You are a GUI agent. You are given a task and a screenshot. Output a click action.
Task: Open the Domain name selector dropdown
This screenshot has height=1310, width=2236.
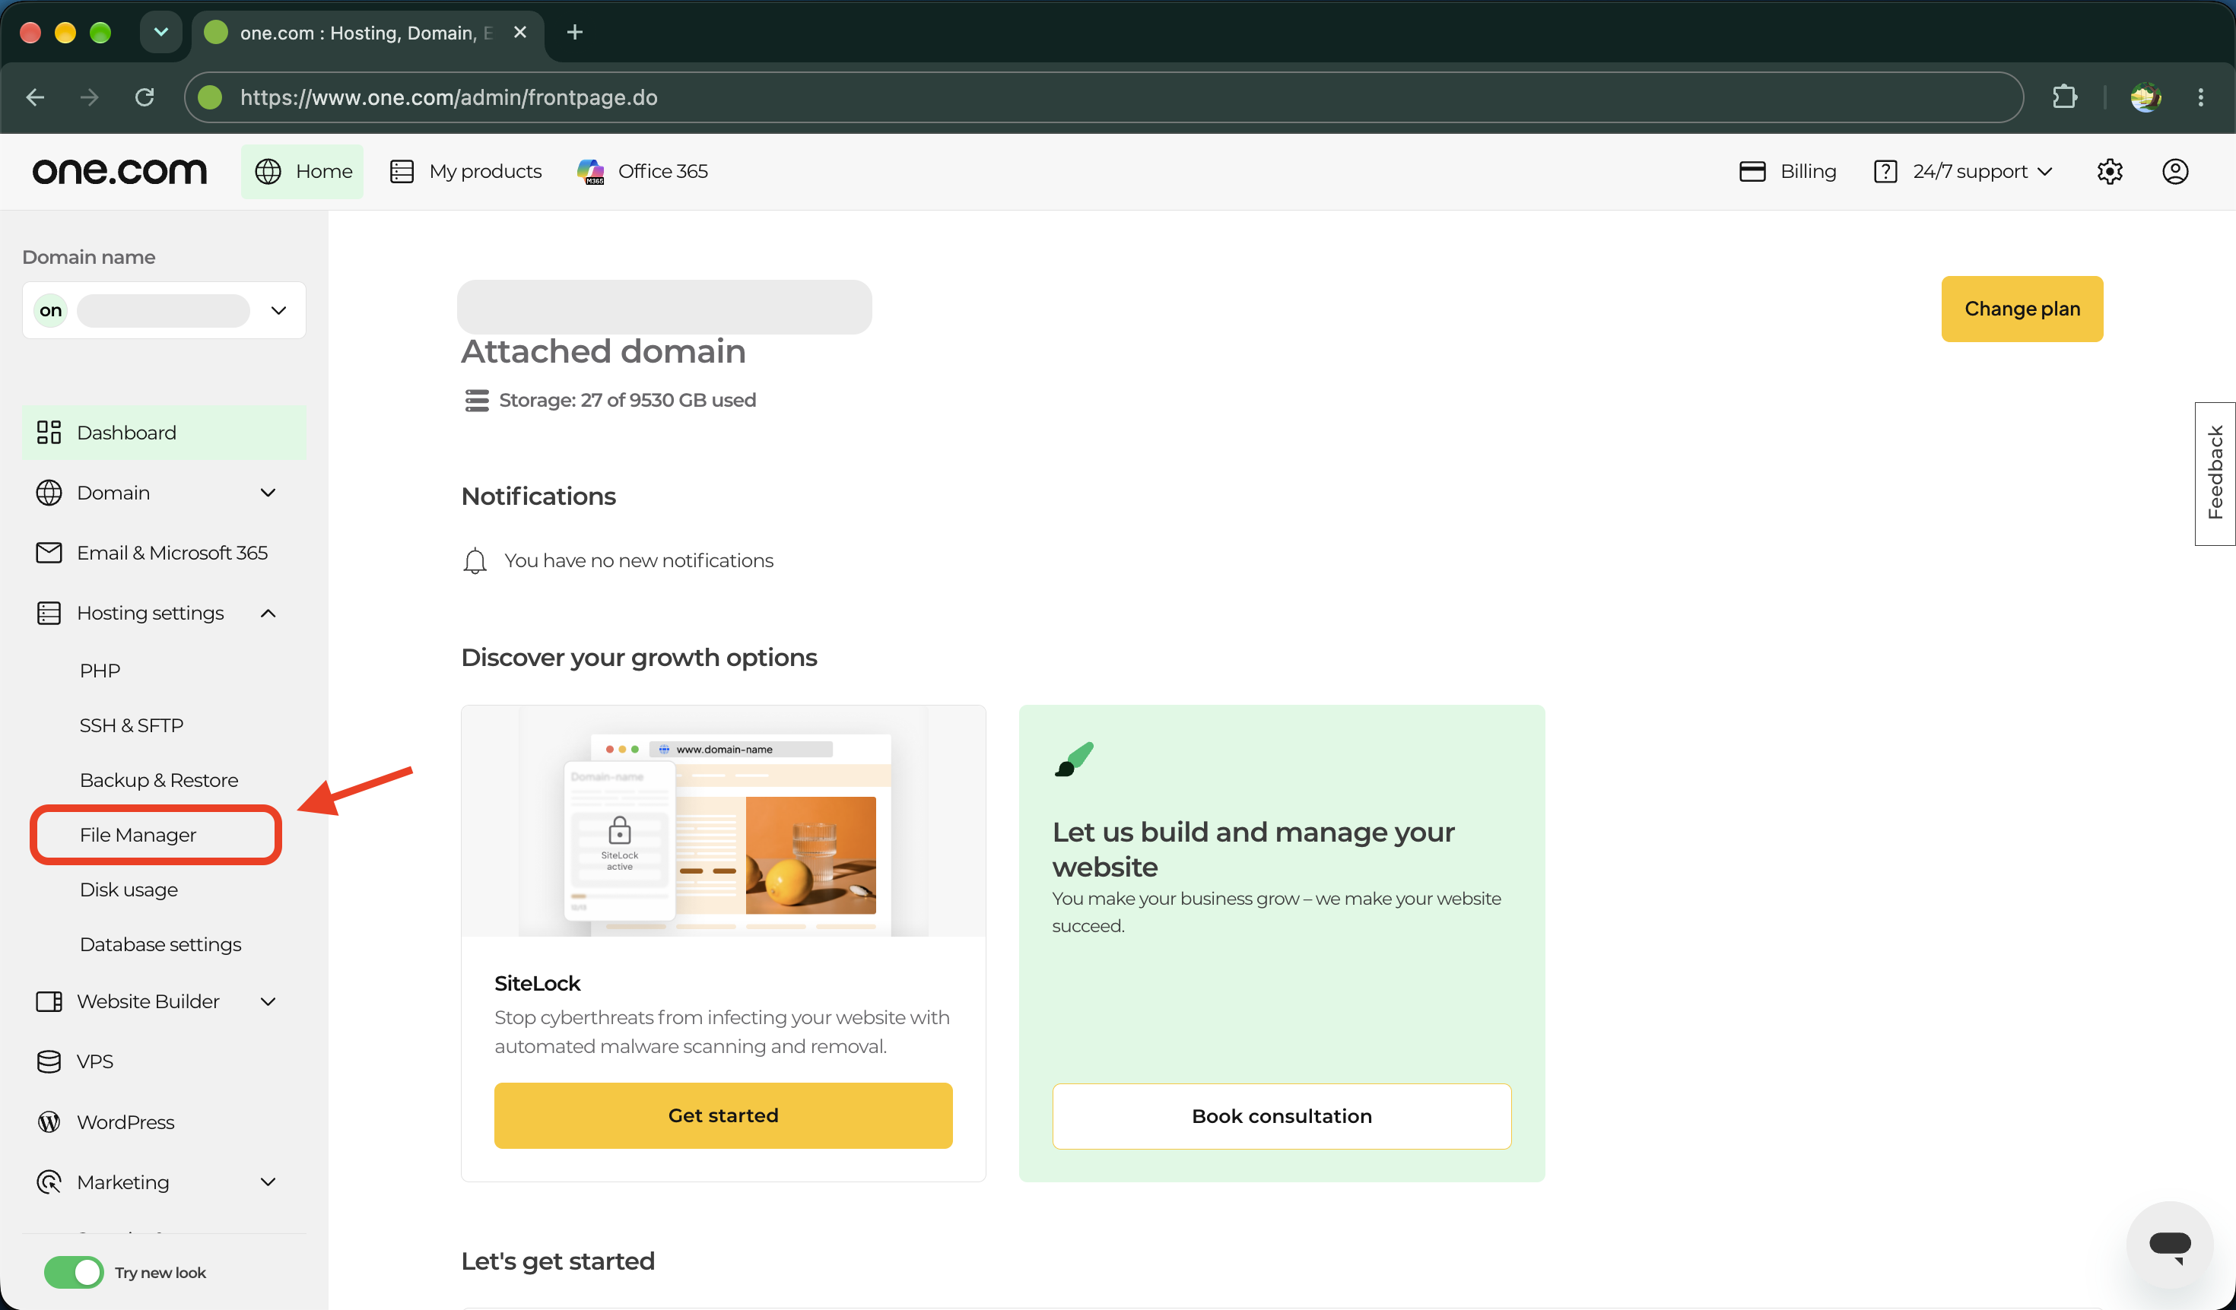pos(164,310)
